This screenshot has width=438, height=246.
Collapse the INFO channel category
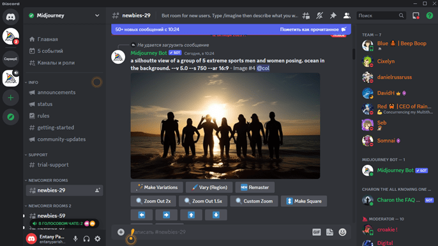(31, 82)
